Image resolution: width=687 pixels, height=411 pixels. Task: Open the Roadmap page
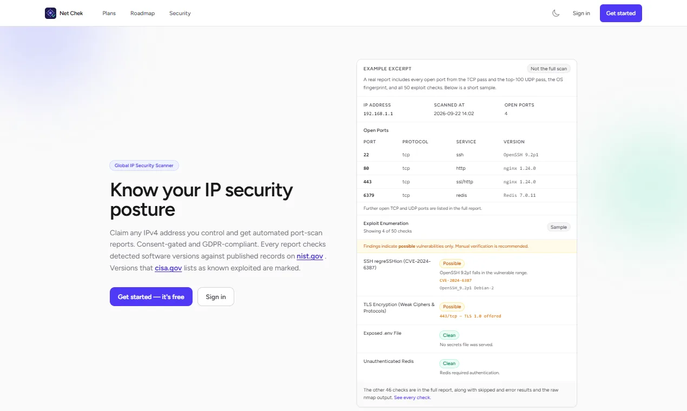pos(142,13)
